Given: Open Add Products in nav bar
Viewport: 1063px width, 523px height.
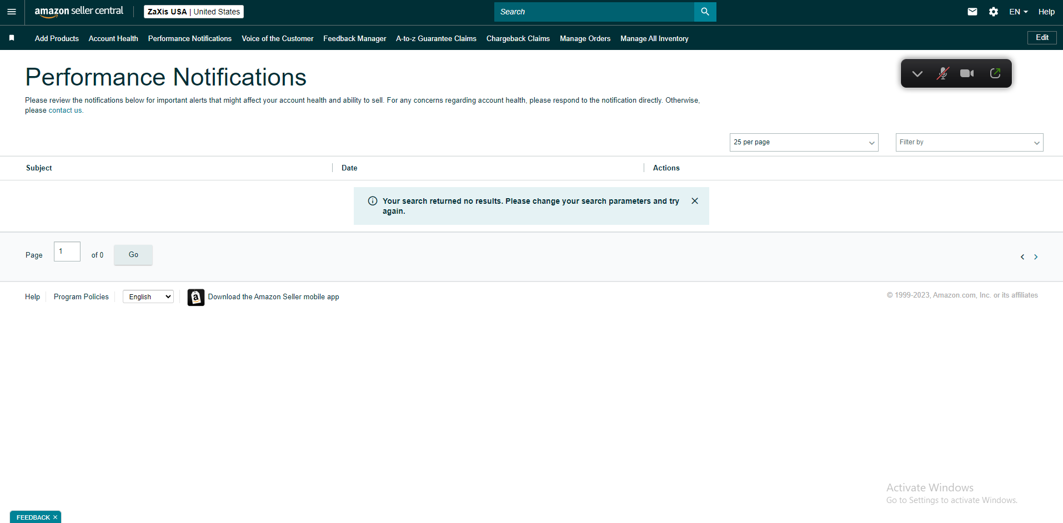Looking at the screenshot, I should (57, 38).
